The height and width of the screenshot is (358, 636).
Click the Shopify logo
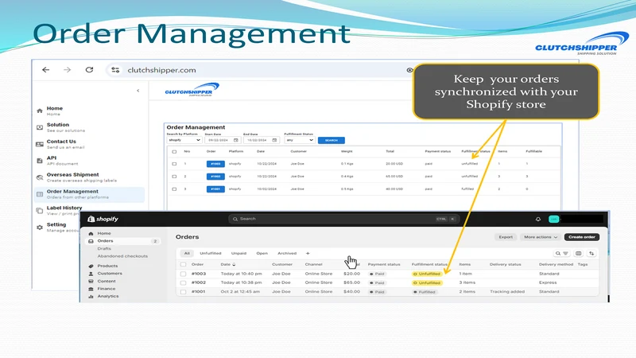(103, 220)
